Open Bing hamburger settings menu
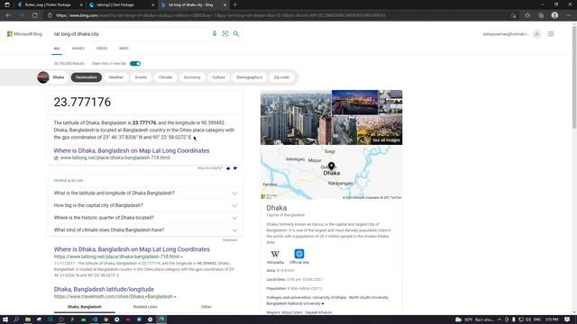The image size is (577, 324). point(551,34)
